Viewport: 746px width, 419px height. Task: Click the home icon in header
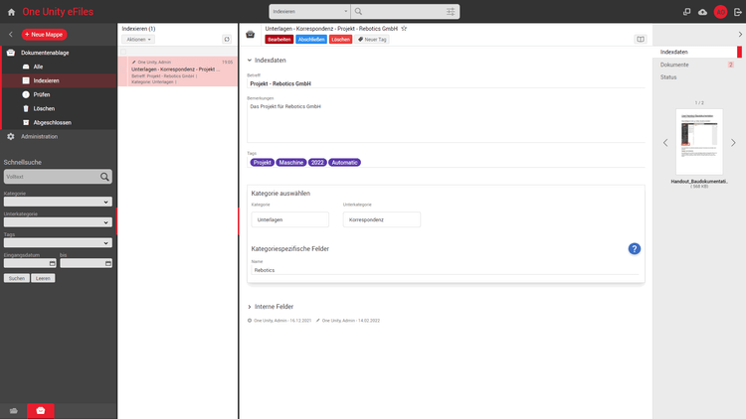point(10,11)
